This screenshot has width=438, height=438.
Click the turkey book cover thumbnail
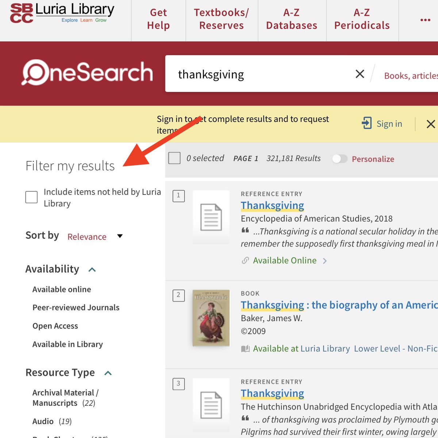click(x=211, y=318)
